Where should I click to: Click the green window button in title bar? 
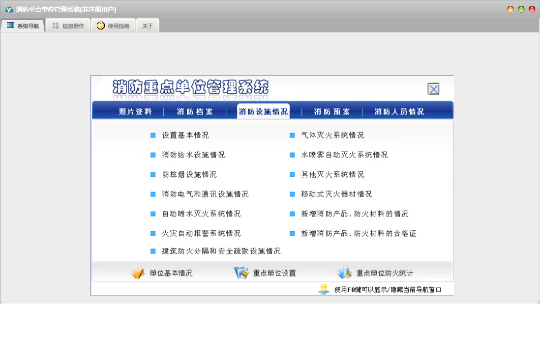(521, 9)
